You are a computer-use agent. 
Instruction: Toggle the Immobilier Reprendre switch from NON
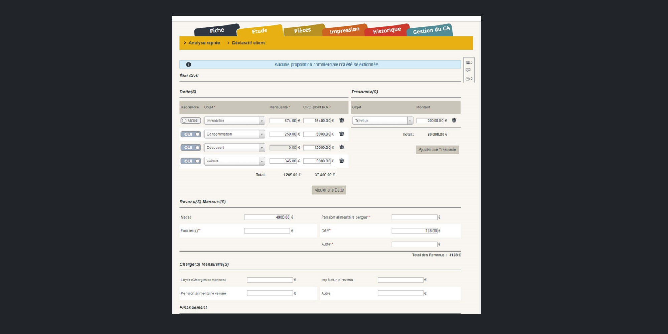click(x=190, y=121)
